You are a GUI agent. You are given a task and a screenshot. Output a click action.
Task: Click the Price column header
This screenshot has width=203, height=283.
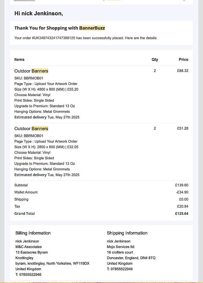click(183, 59)
